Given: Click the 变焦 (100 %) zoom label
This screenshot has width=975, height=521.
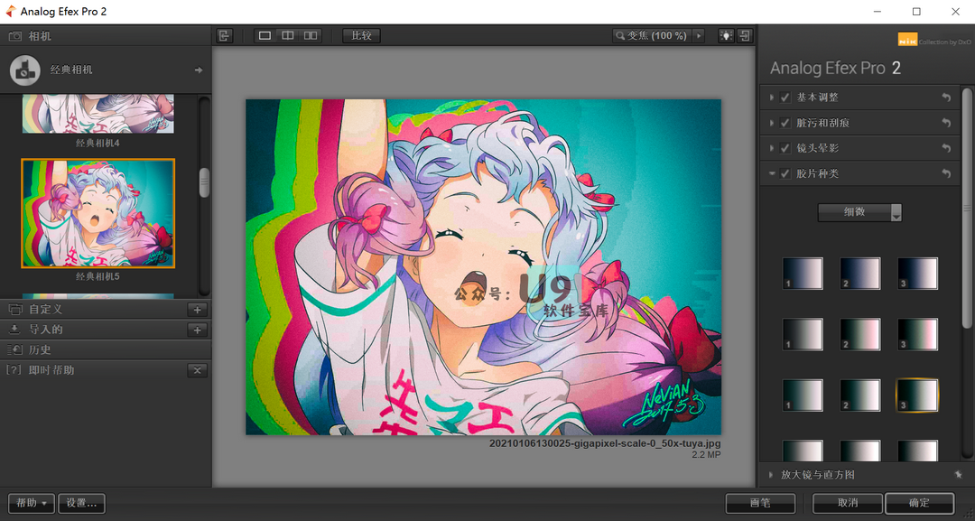Looking at the screenshot, I should point(656,36).
